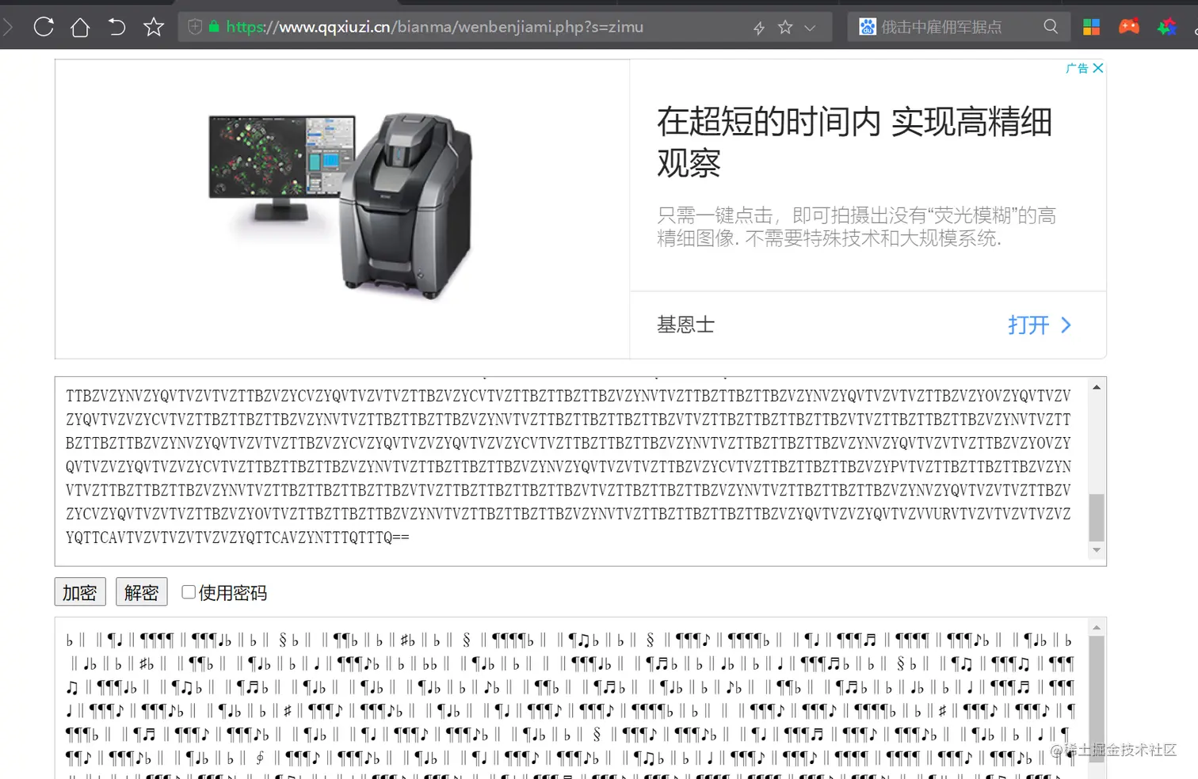Click the upper text area scroll-up arrow
1198x779 pixels.
[x=1097, y=387]
